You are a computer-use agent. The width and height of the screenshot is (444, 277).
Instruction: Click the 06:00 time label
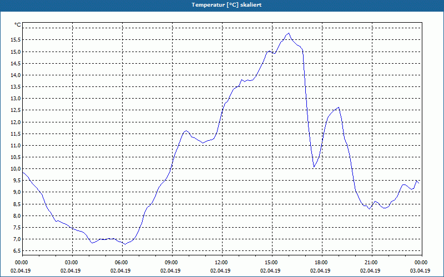pyautogui.click(x=120, y=263)
